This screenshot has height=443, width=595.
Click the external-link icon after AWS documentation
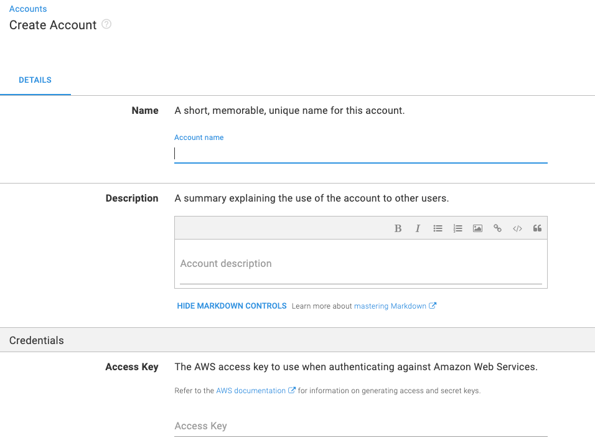pos(292,391)
